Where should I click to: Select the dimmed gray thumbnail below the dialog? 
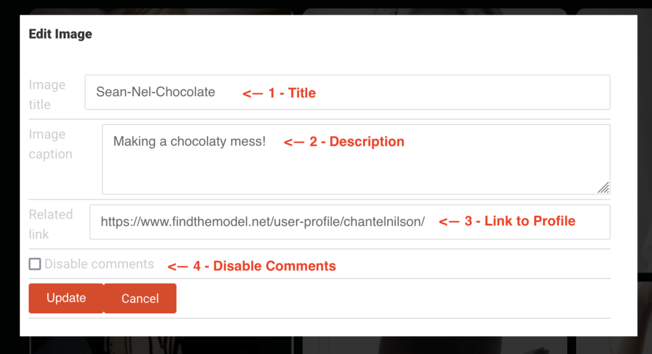(434, 345)
